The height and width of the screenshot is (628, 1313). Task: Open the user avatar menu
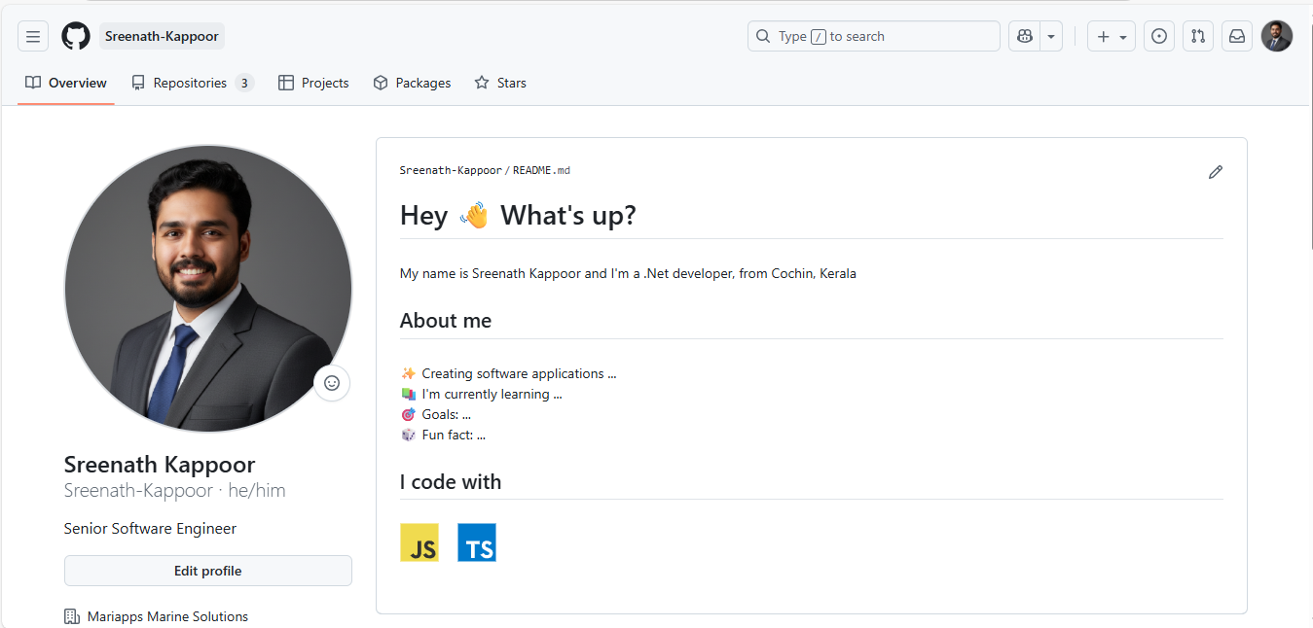pyautogui.click(x=1277, y=37)
